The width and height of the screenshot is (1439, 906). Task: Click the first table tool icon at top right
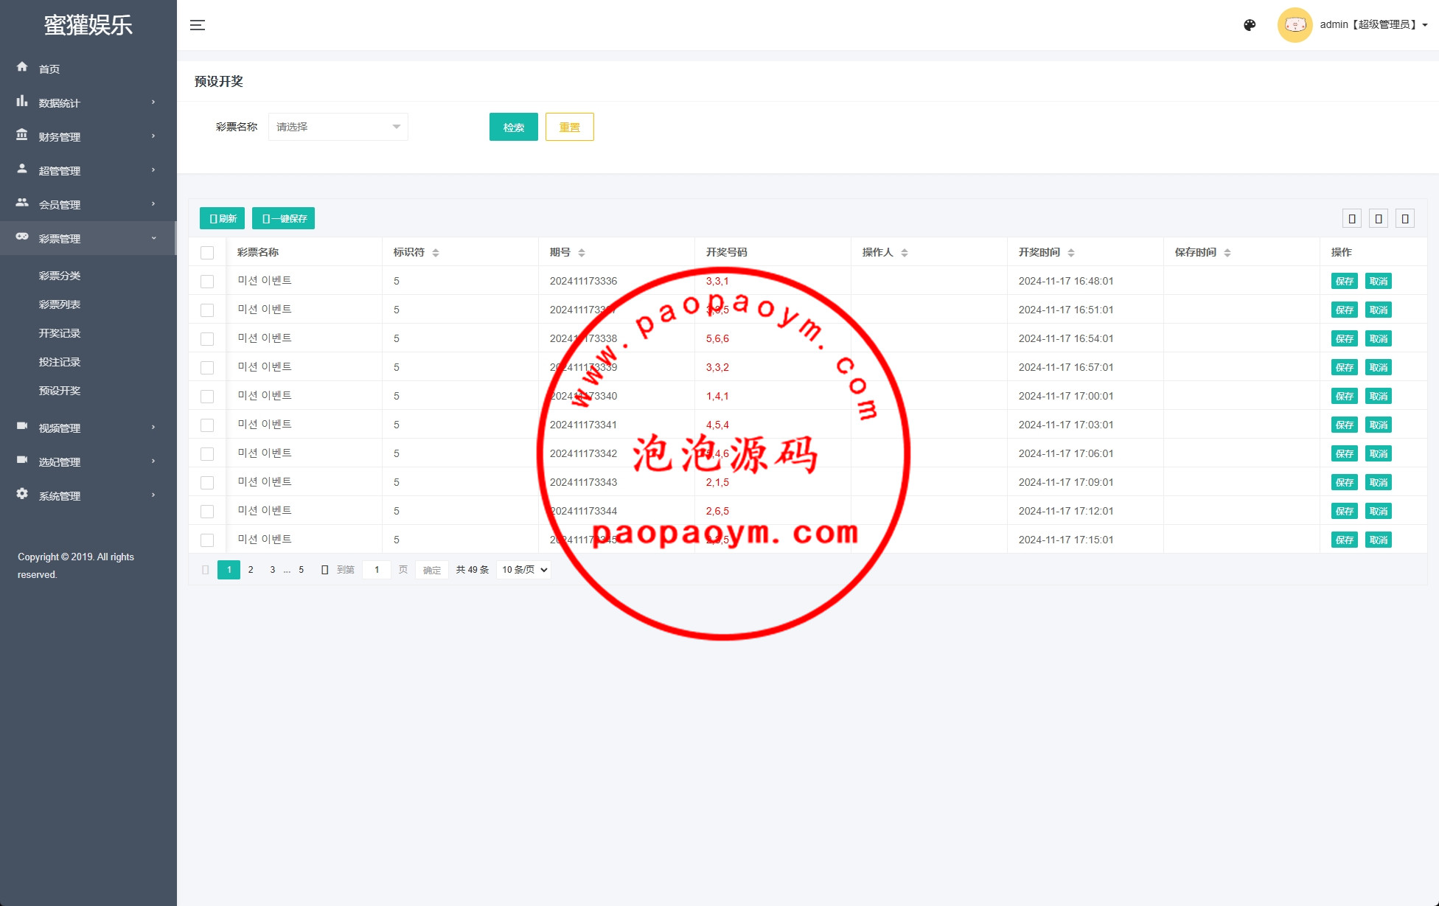(x=1352, y=218)
